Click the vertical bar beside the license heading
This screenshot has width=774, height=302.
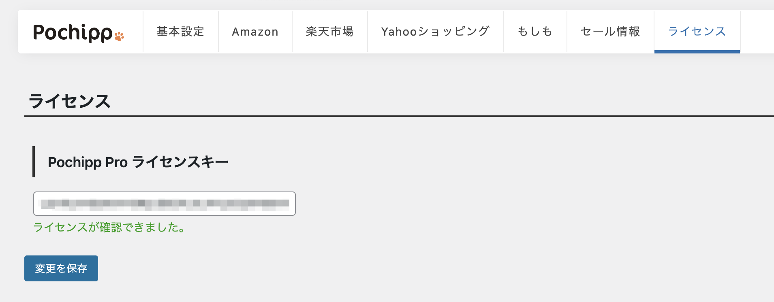pyautogui.click(x=34, y=162)
